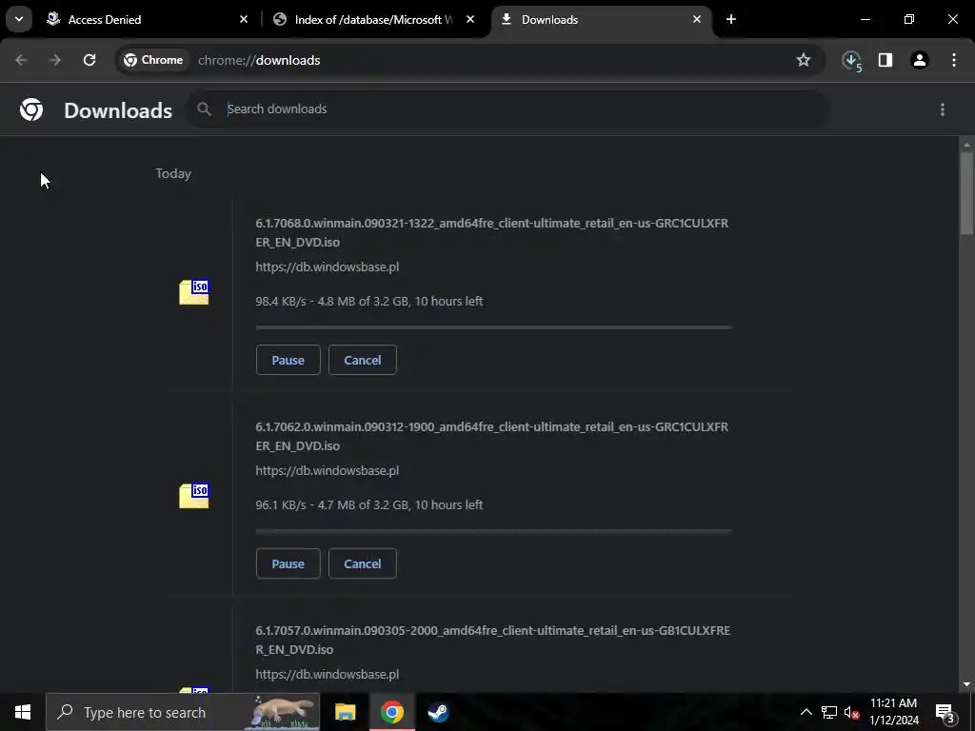Pause the 6.1.7068.0 ISO download
Screen dimensions: 975x731
point(288,360)
